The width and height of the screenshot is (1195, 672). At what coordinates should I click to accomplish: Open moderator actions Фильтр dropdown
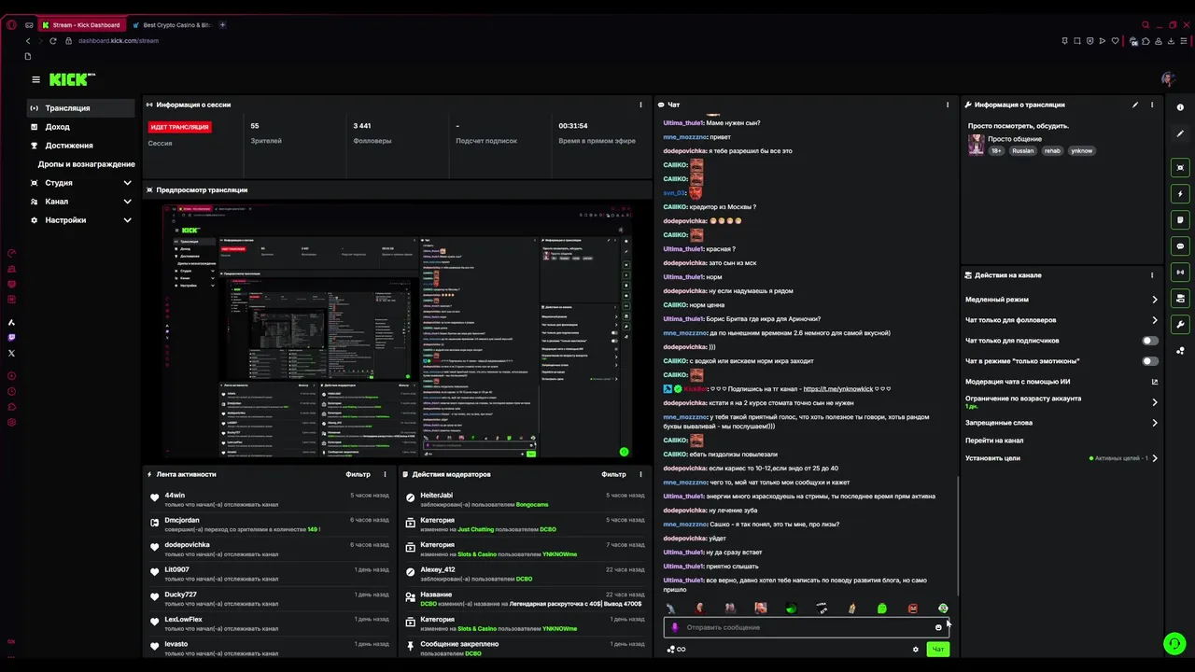613,474
